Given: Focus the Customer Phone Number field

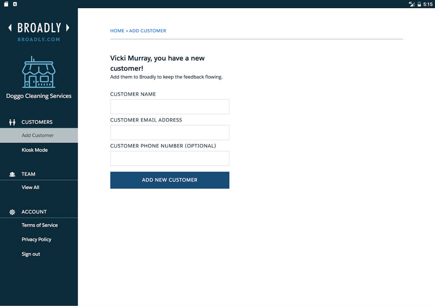Looking at the screenshot, I should [x=169, y=158].
